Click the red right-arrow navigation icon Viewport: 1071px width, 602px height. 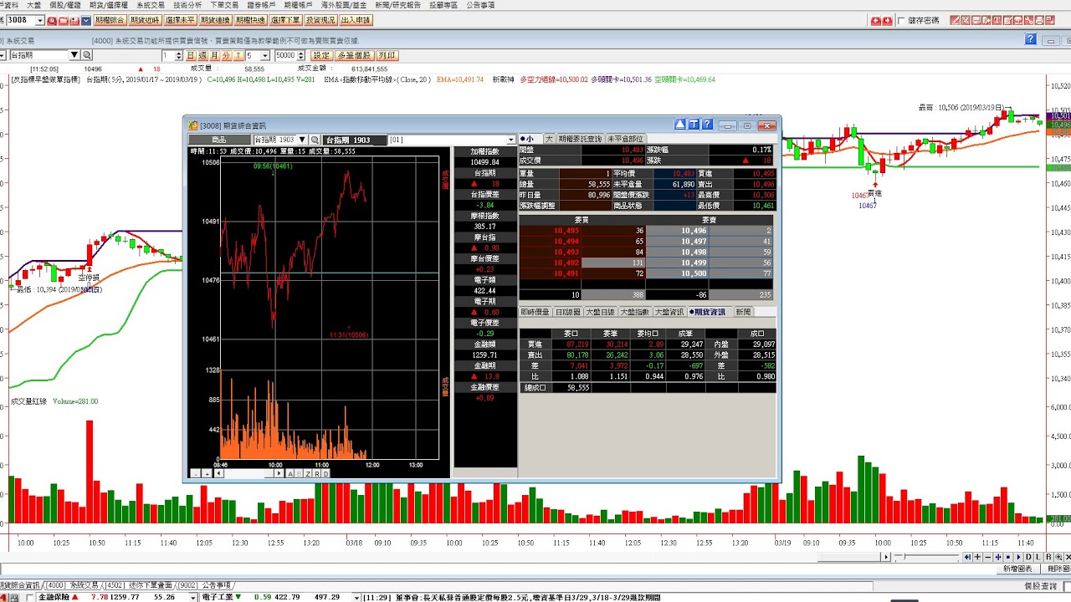tap(887, 20)
